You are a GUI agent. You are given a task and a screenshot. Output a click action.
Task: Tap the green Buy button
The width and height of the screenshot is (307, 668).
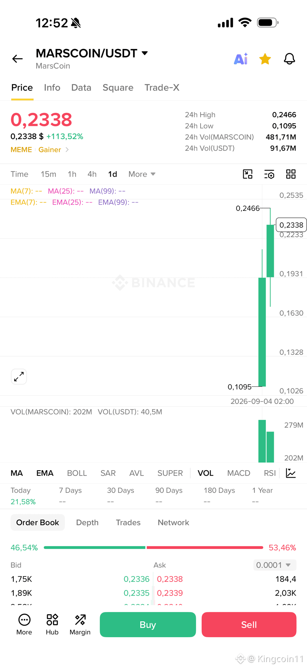pos(148,625)
